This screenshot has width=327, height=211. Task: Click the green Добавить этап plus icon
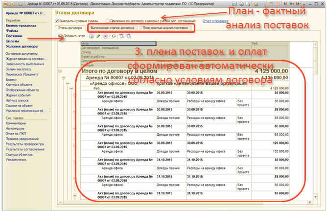[x=60, y=37]
